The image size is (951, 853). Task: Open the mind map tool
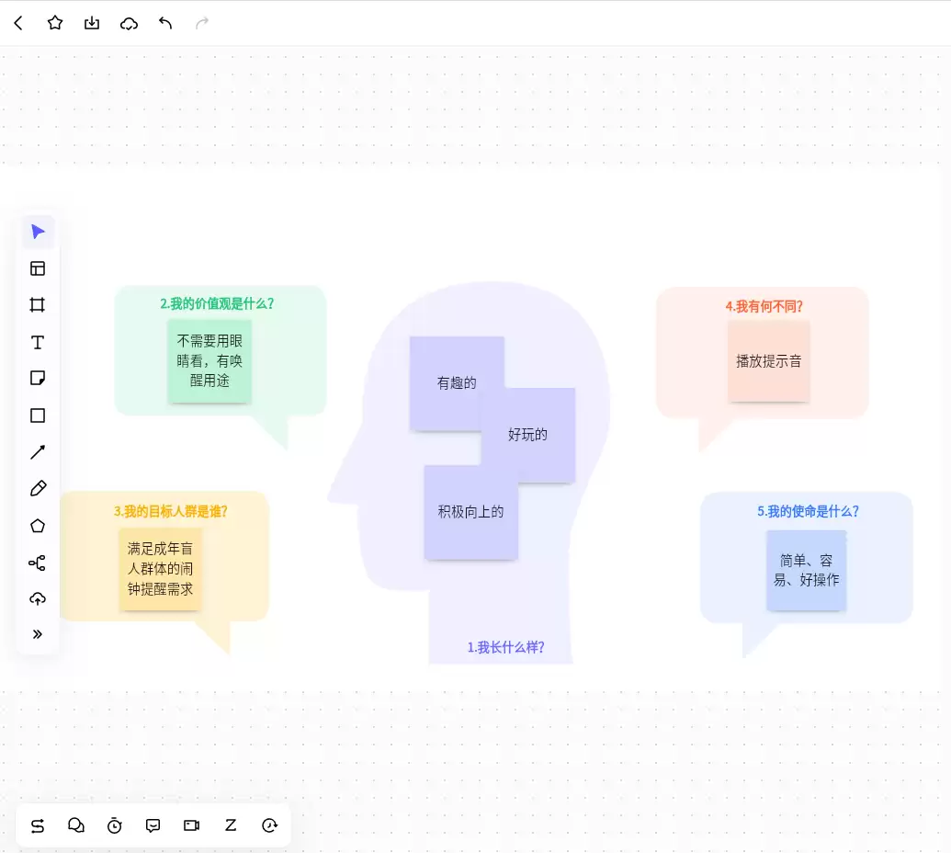[38, 563]
